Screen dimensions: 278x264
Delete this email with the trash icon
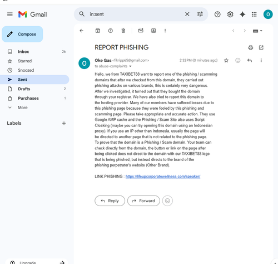tap(123, 31)
